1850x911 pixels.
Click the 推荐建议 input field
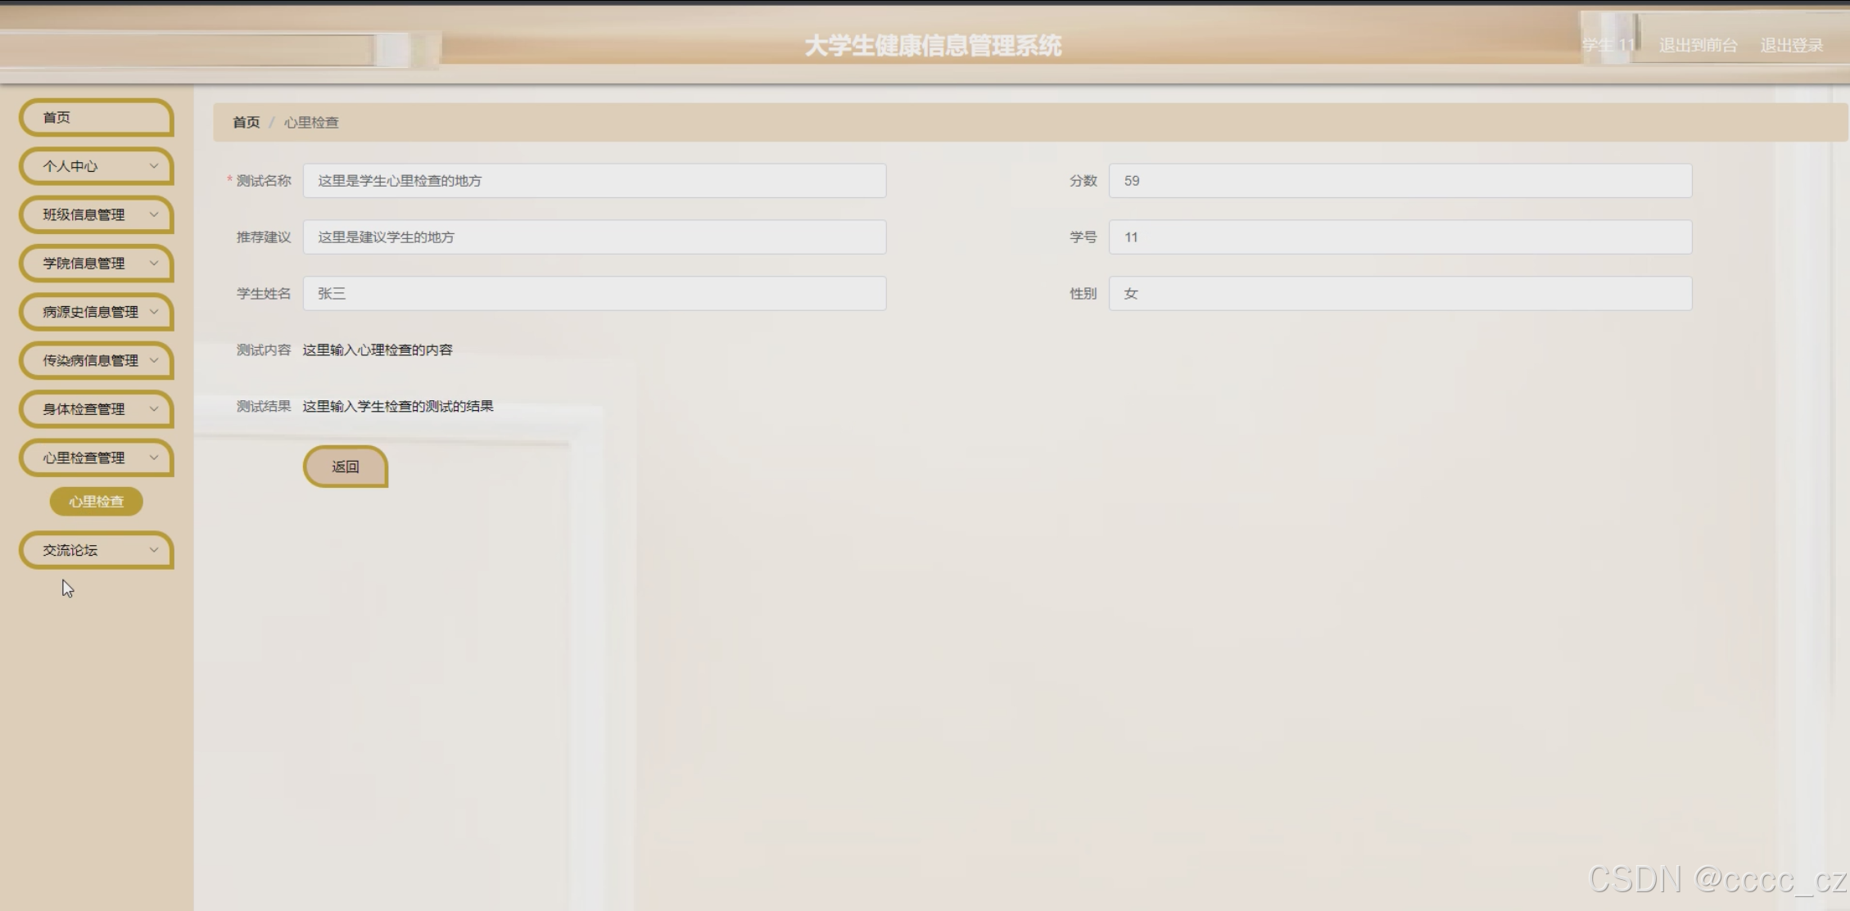coord(594,237)
